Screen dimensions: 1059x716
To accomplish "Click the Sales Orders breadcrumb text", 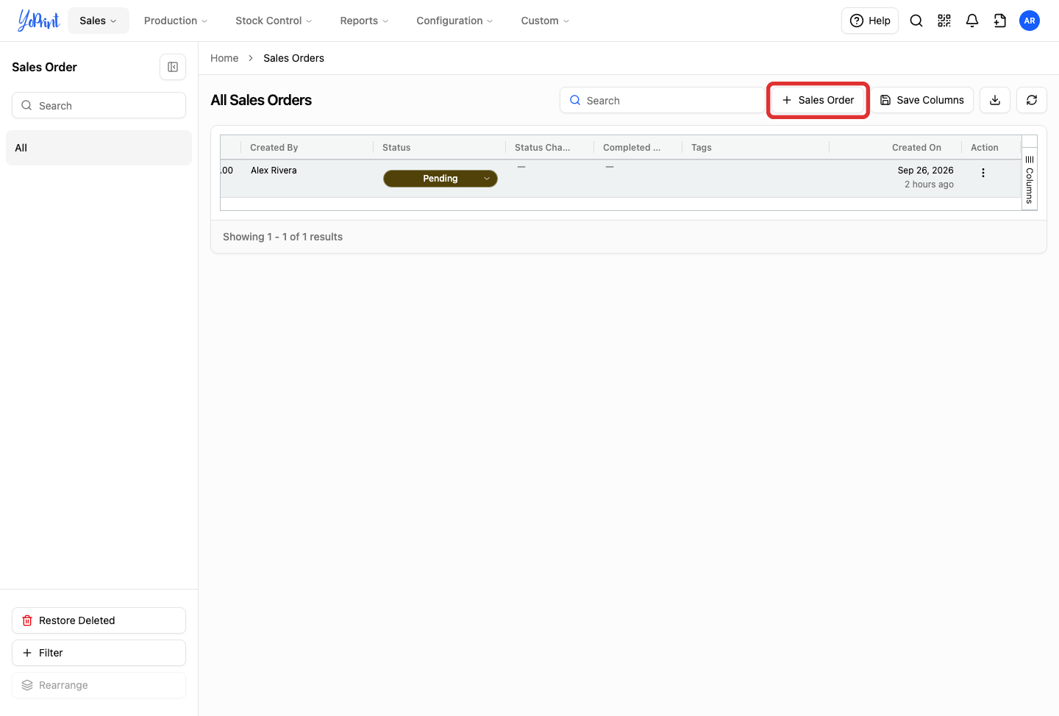I will 293,58.
